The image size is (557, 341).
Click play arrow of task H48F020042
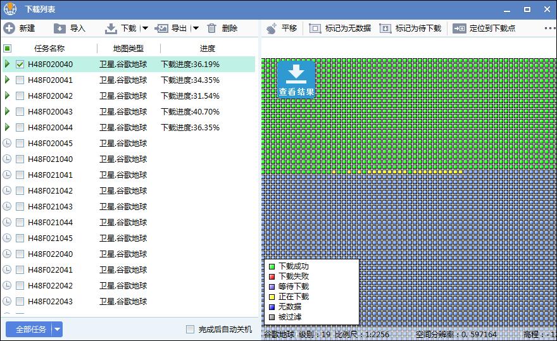click(7, 96)
